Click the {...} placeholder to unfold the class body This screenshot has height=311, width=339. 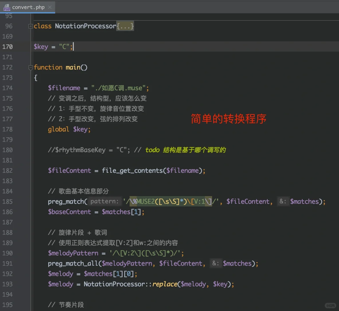point(125,26)
